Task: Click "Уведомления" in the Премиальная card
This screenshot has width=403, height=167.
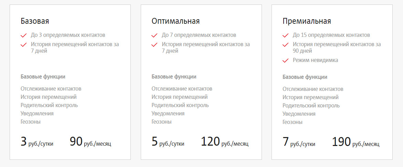Action: click(299, 114)
